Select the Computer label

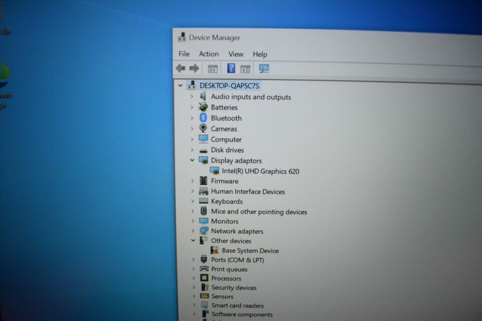coord(226,140)
